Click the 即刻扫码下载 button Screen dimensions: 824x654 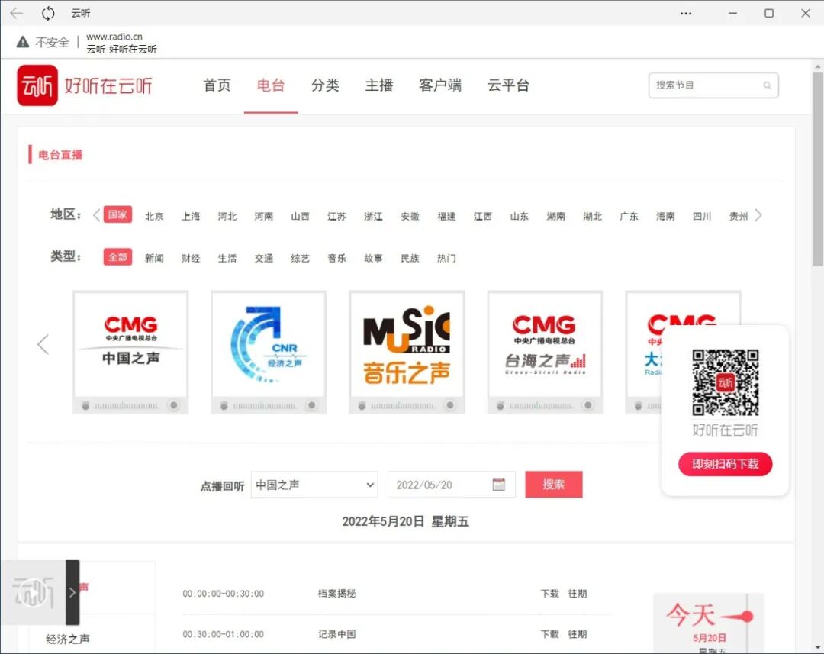coord(726,464)
